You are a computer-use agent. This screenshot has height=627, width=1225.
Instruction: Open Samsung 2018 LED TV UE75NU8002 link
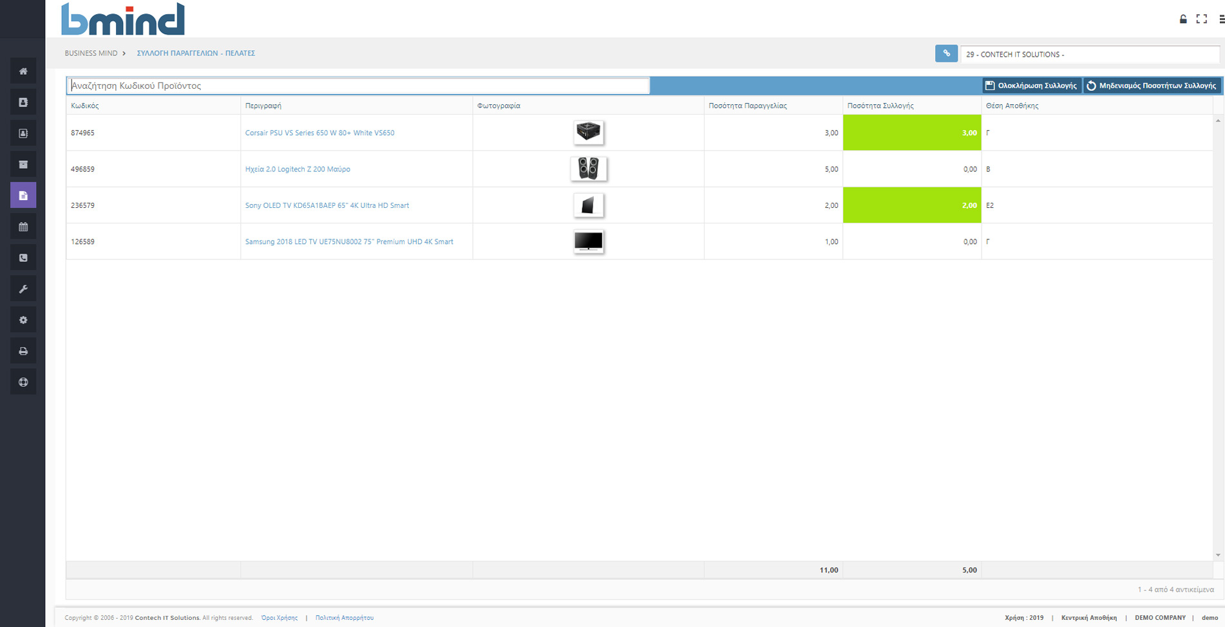[349, 242]
